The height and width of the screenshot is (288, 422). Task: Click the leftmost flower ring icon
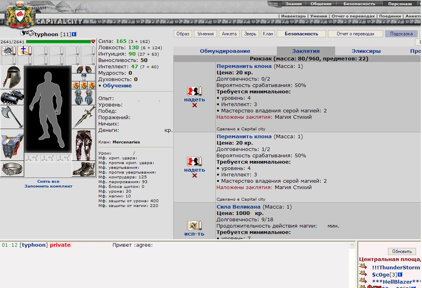click(76, 85)
